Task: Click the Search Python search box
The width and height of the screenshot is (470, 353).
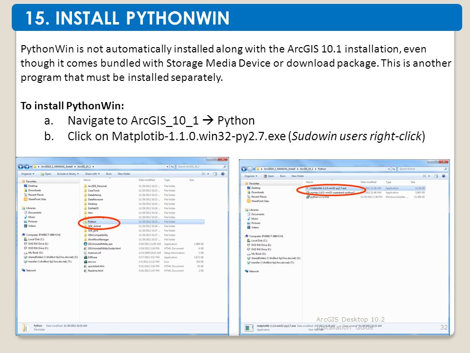Action: 423,169
